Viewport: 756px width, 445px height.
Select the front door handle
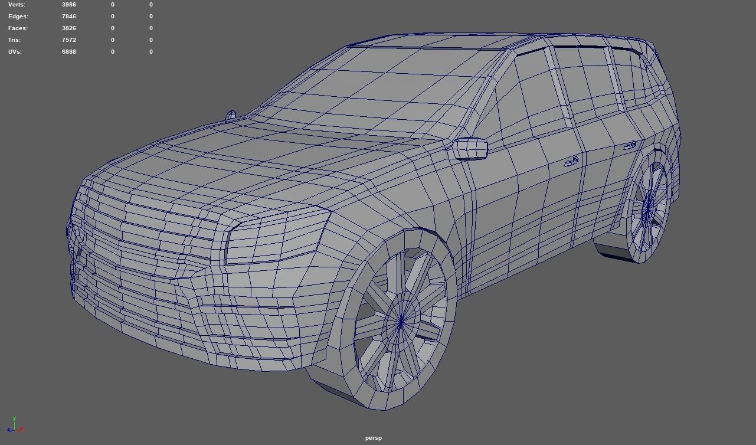coord(571,162)
